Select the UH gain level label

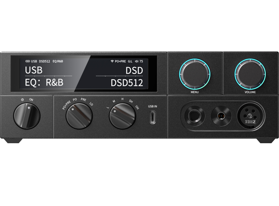pos(137,107)
